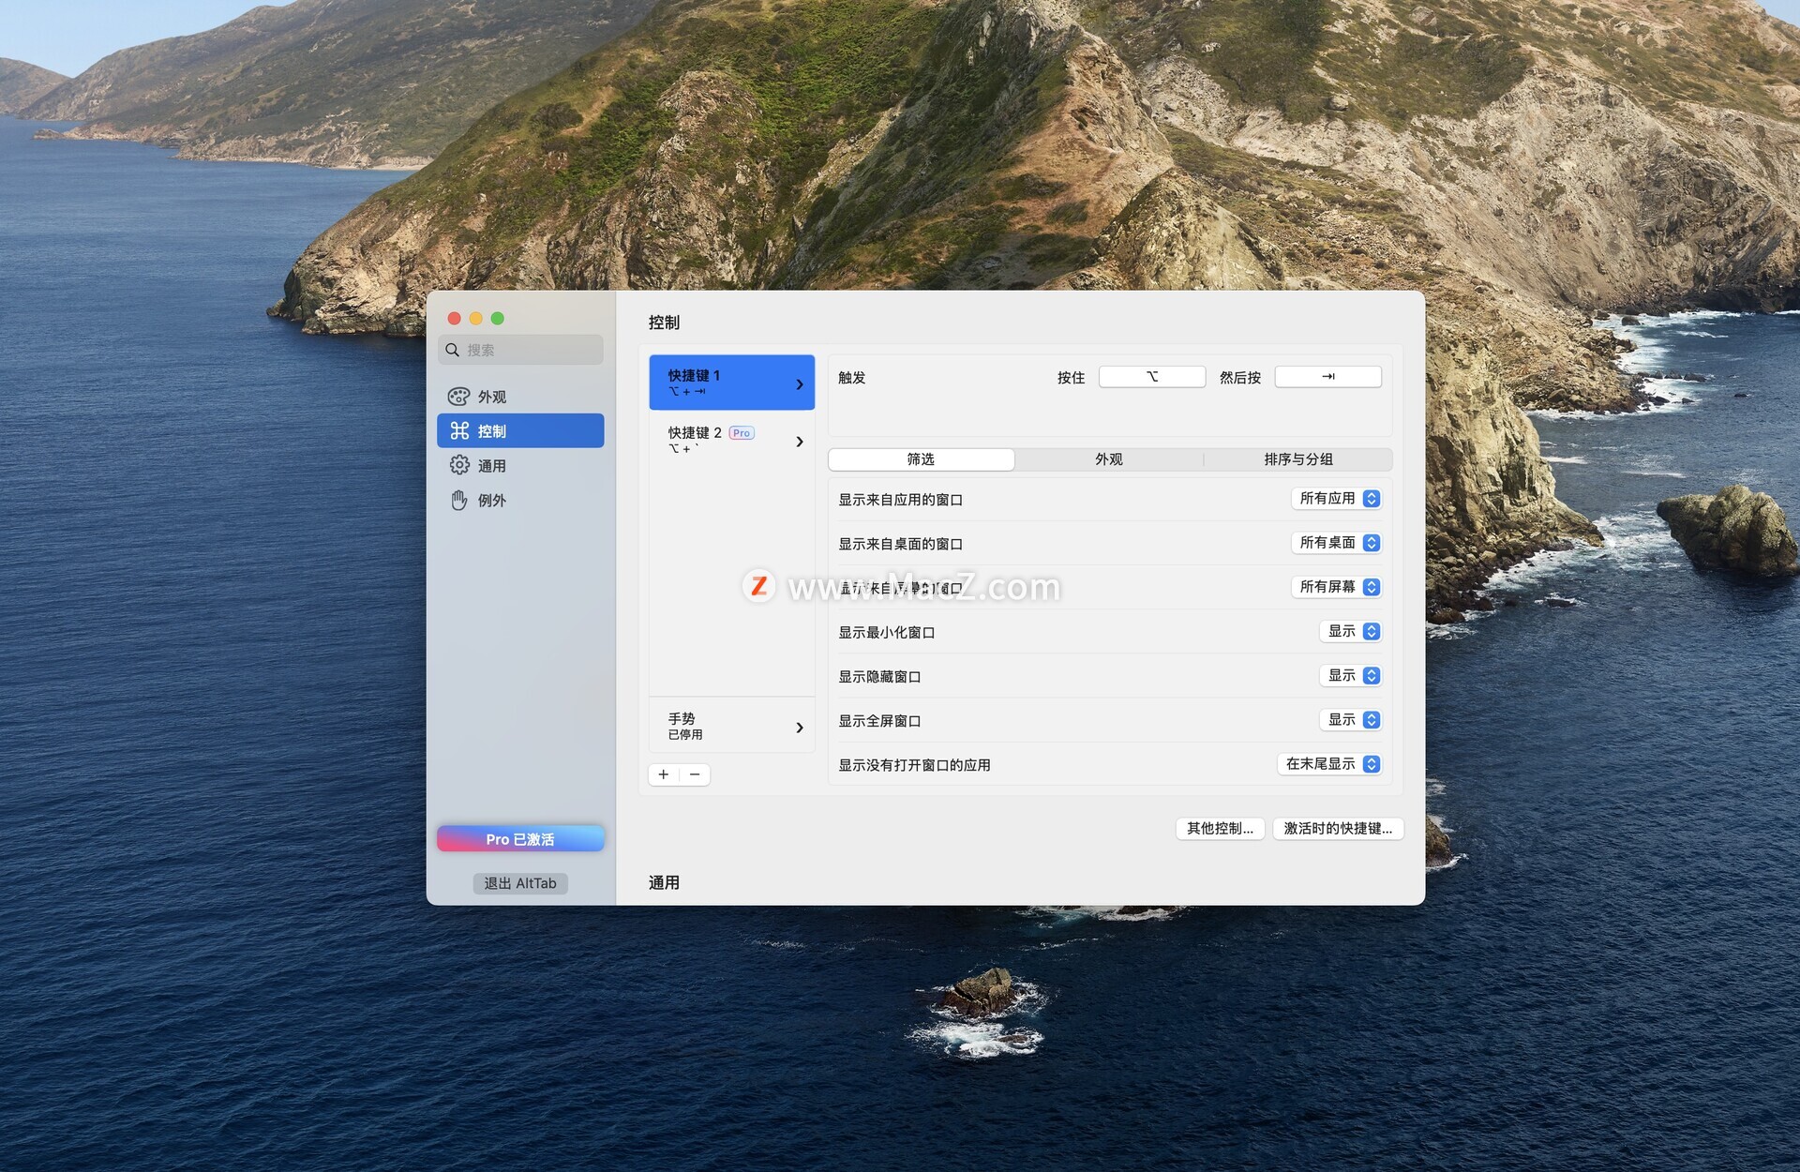Add a new shortcut with the plus button
This screenshot has height=1172, width=1800.
(x=664, y=774)
